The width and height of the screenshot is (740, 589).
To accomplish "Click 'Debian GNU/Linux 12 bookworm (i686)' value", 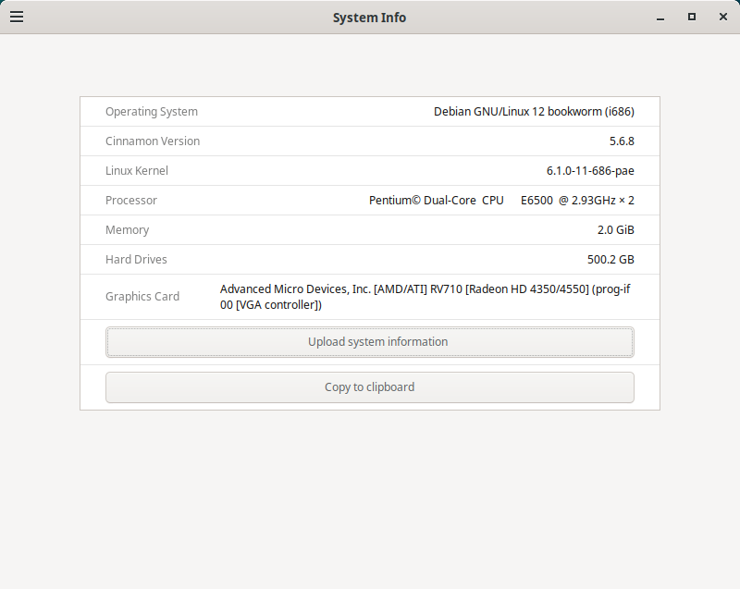I will [534, 112].
